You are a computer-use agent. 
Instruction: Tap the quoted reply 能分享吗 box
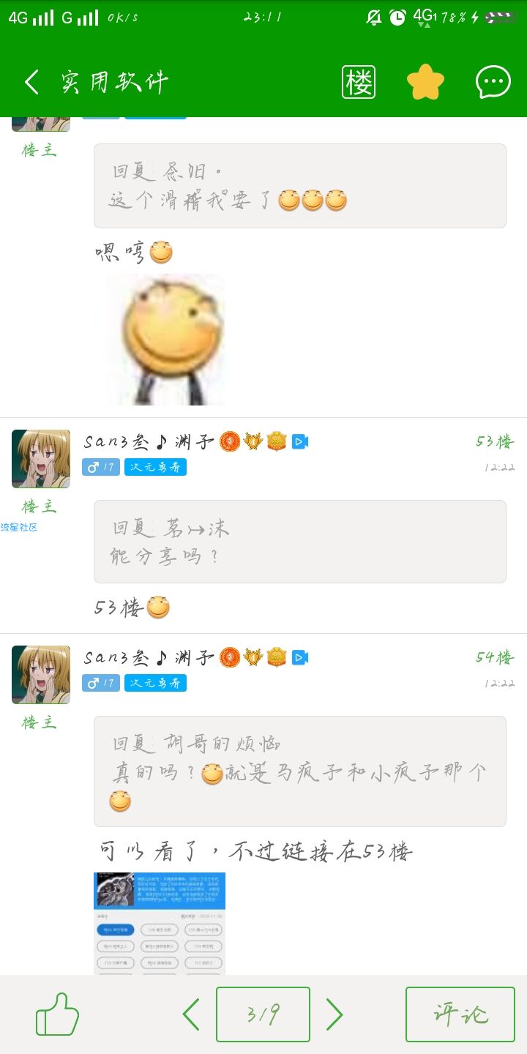tap(300, 542)
